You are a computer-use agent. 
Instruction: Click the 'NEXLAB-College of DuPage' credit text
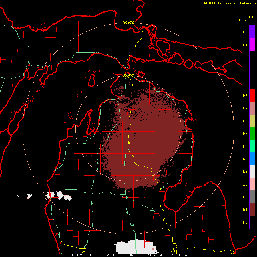(x=228, y=3)
